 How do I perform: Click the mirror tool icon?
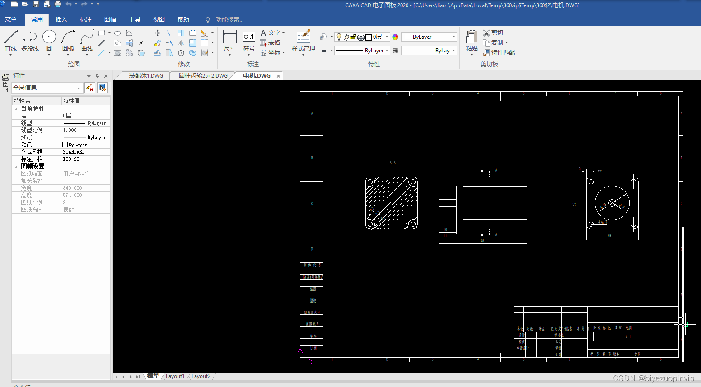tap(181, 43)
